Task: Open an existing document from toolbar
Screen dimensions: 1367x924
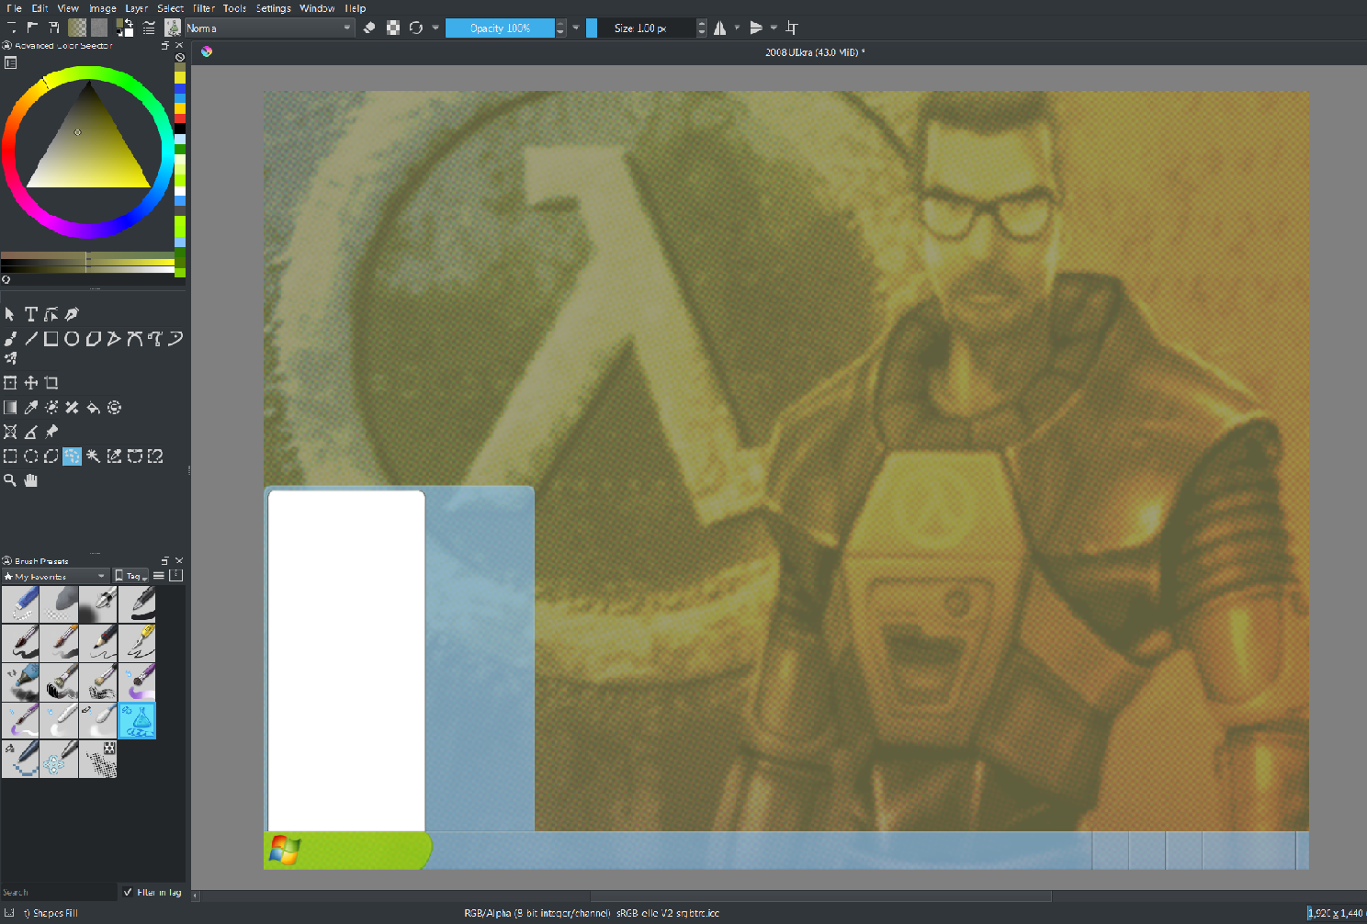Action: coord(32,28)
